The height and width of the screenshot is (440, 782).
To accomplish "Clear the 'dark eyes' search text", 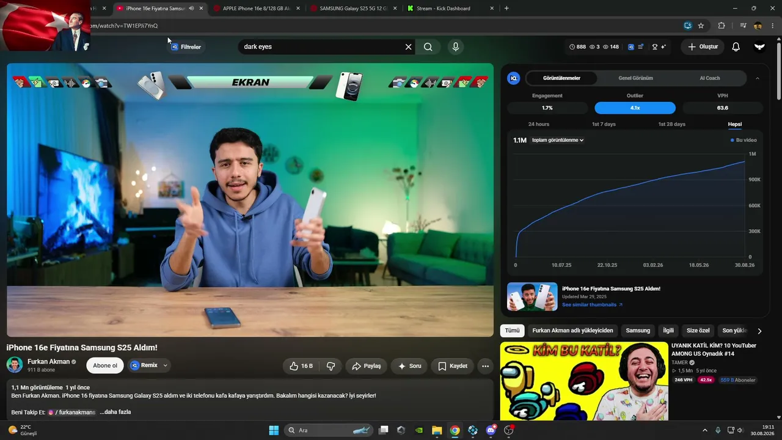I will point(409,47).
